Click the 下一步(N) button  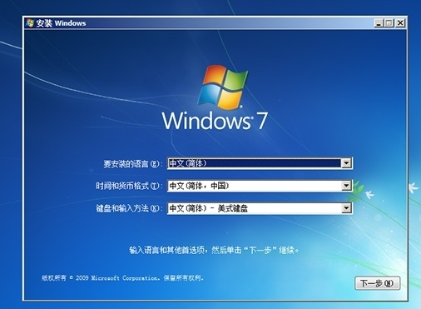pos(378,283)
